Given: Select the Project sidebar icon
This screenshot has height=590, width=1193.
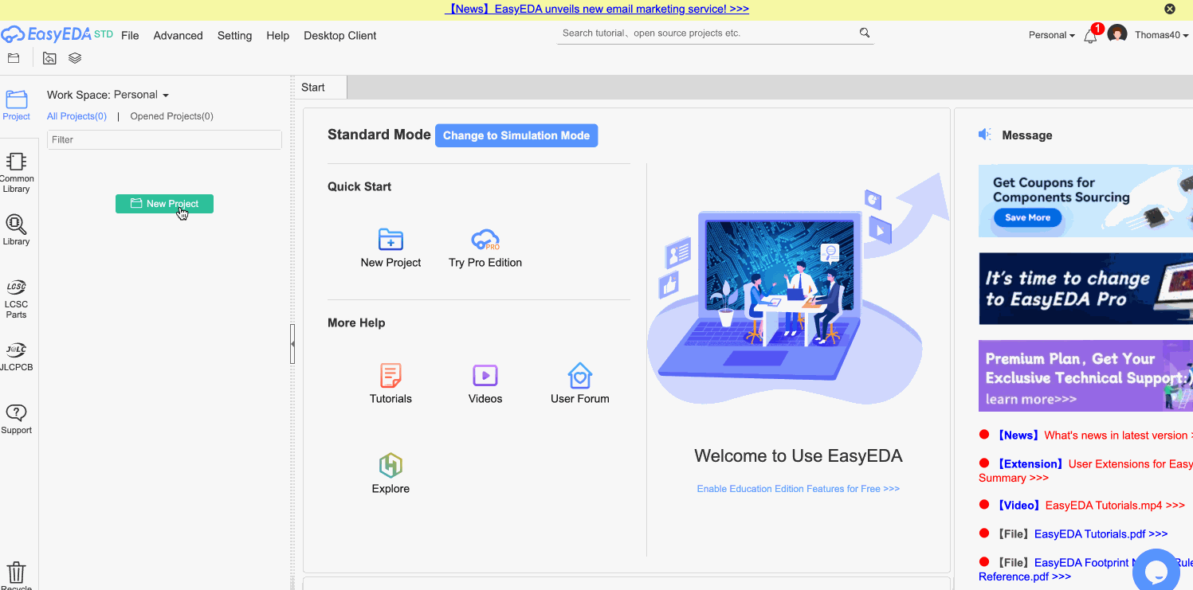Looking at the screenshot, I should pyautogui.click(x=16, y=105).
